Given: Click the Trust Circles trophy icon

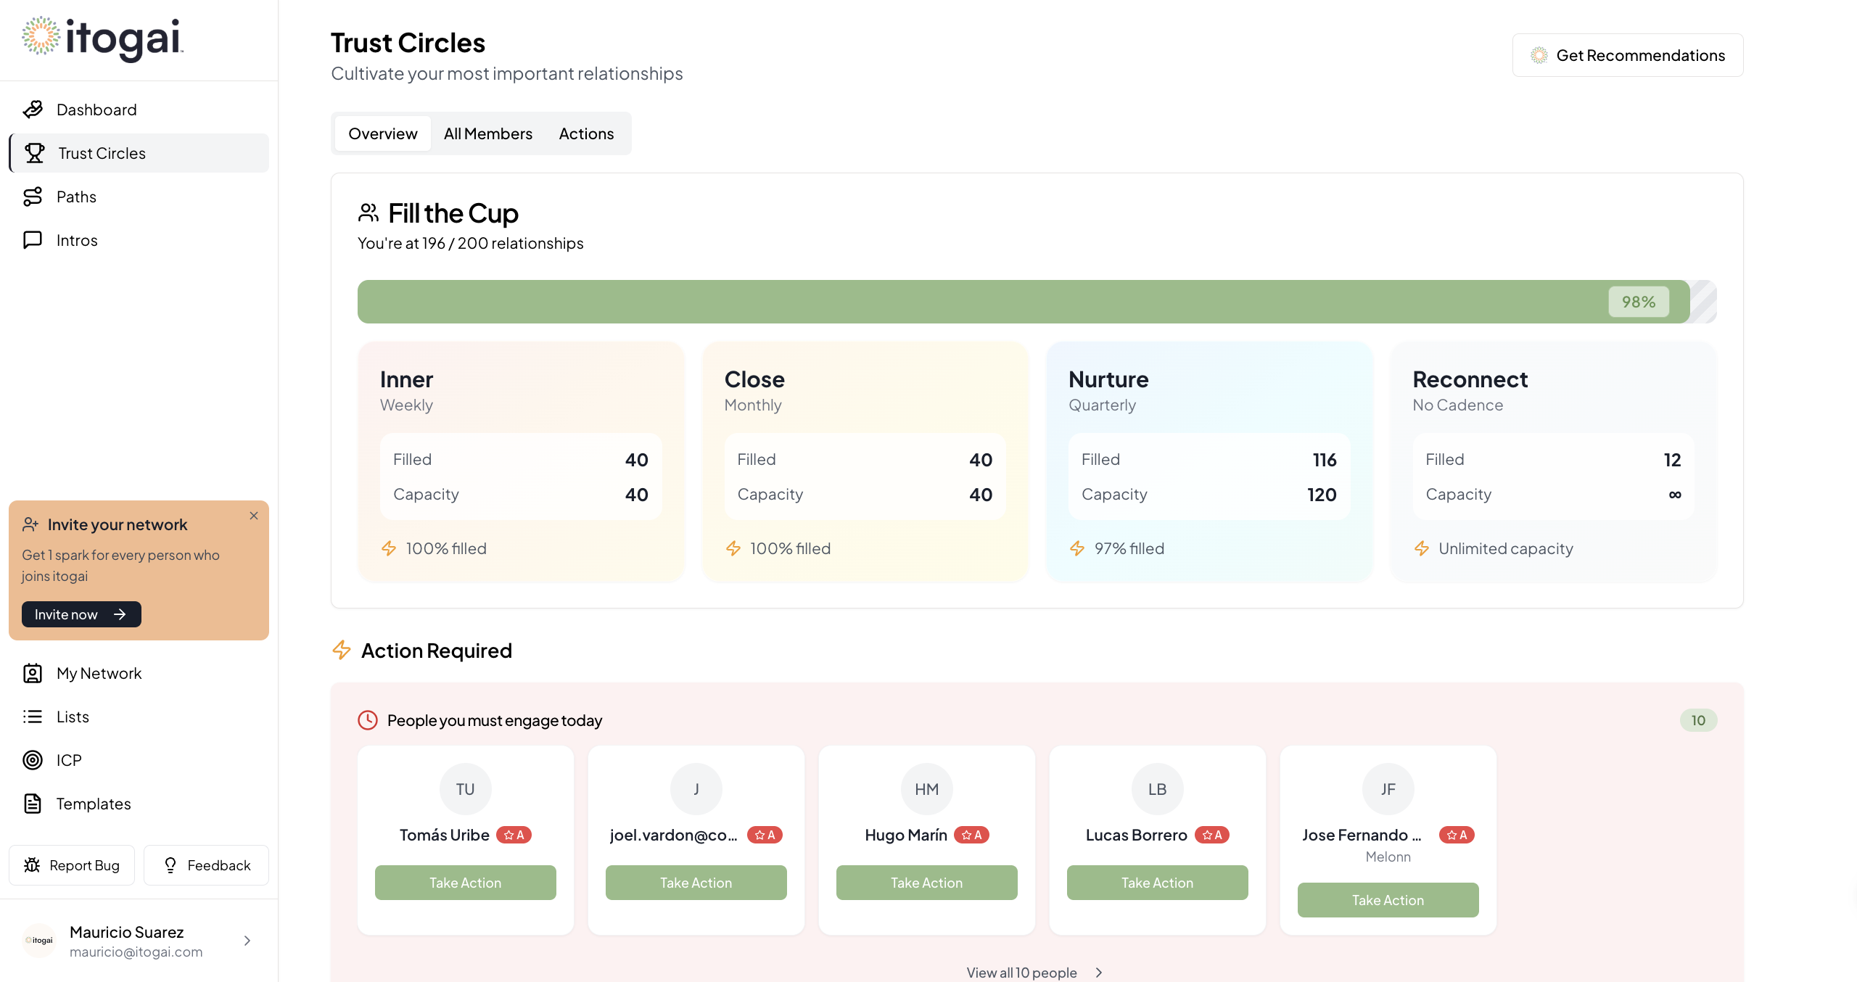Looking at the screenshot, I should coord(35,153).
